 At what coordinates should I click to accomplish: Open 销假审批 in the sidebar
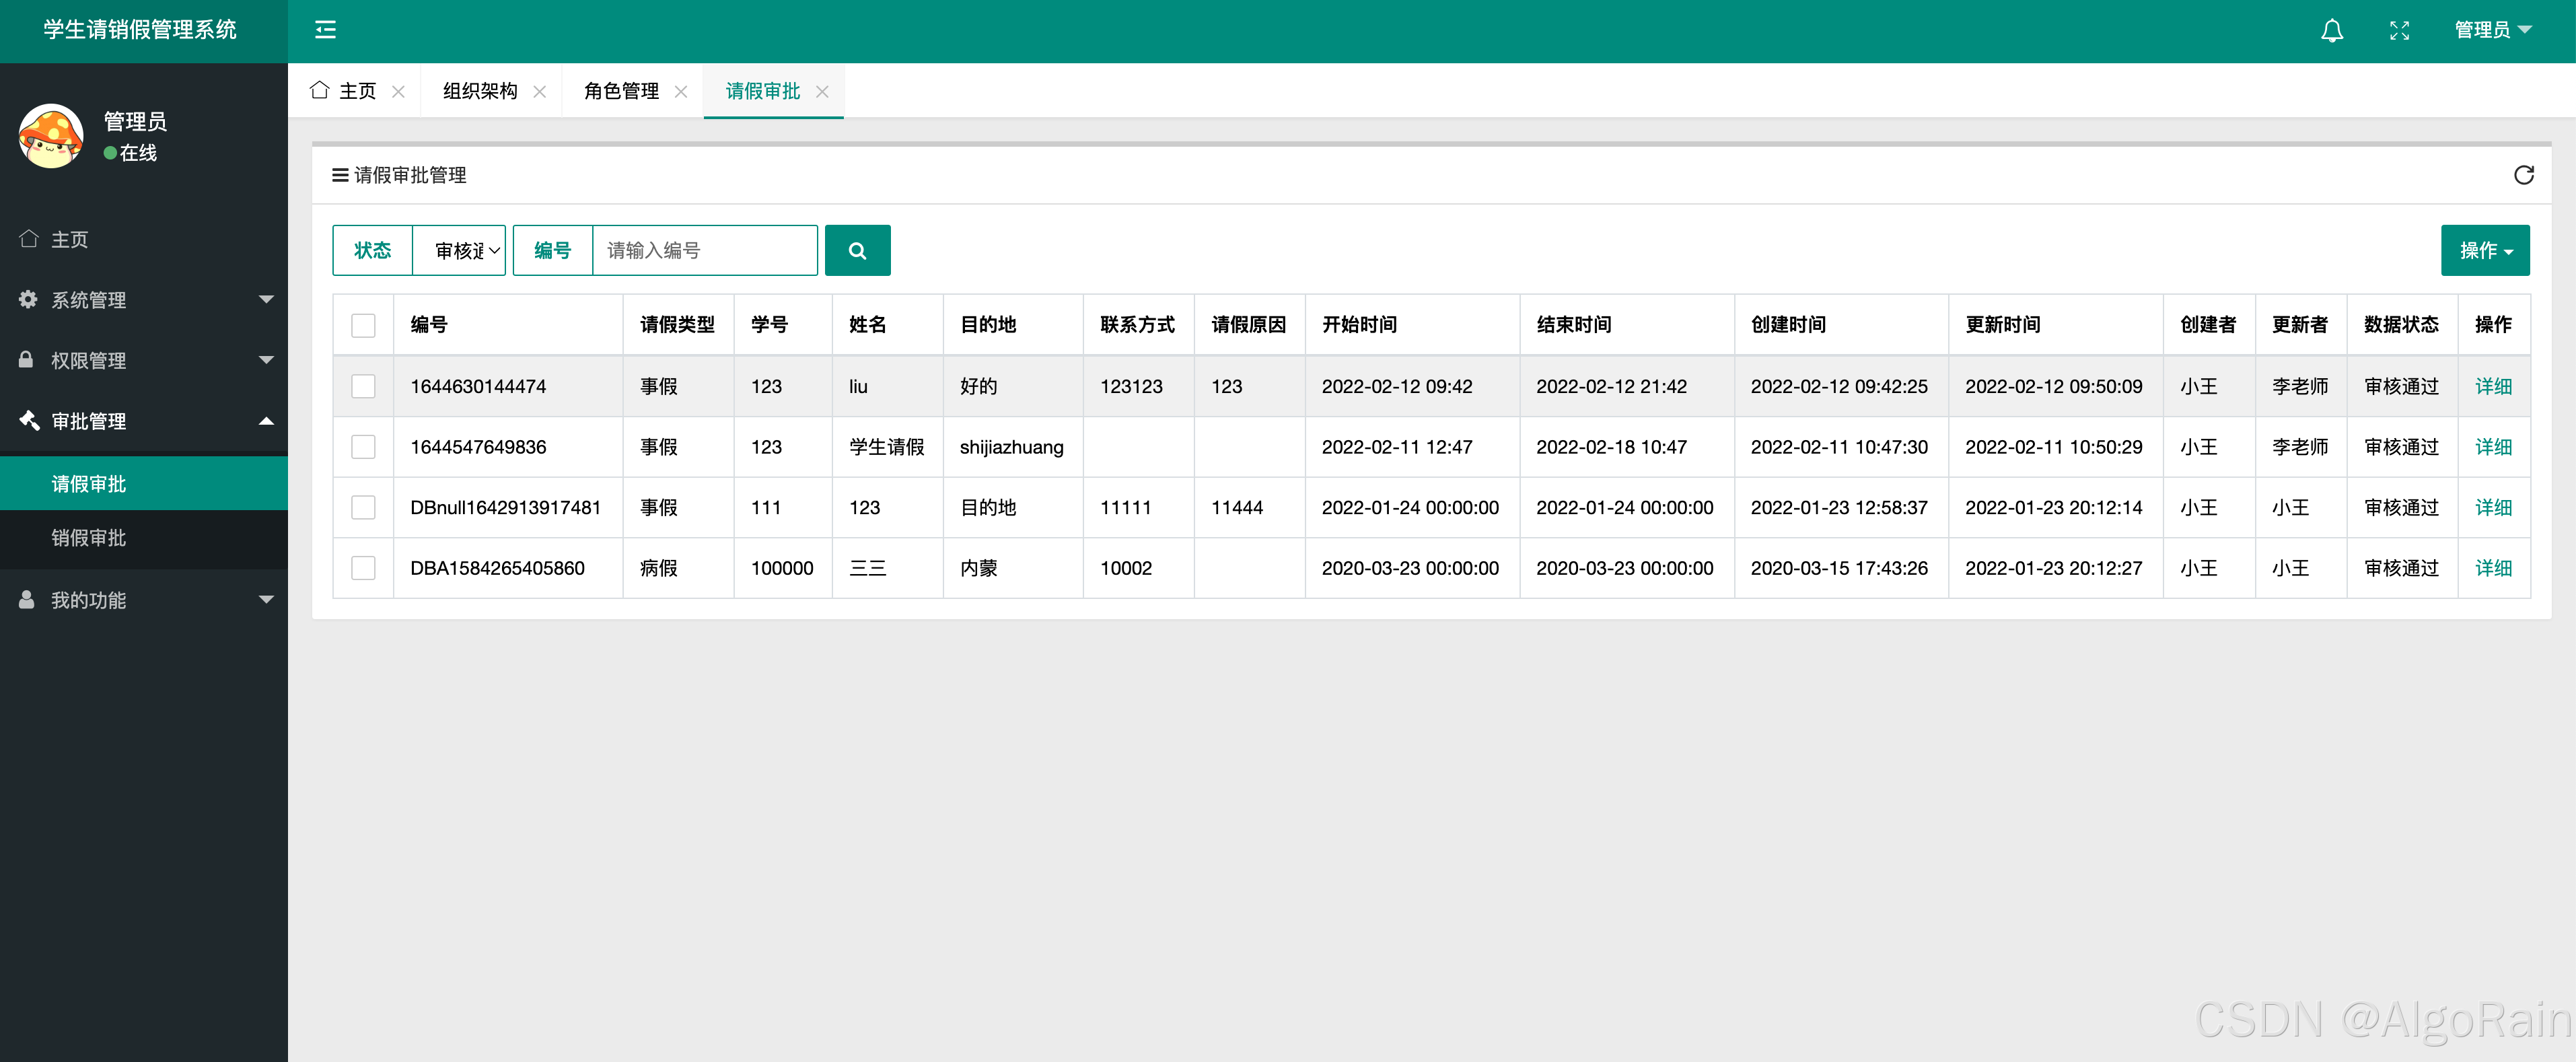point(89,538)
